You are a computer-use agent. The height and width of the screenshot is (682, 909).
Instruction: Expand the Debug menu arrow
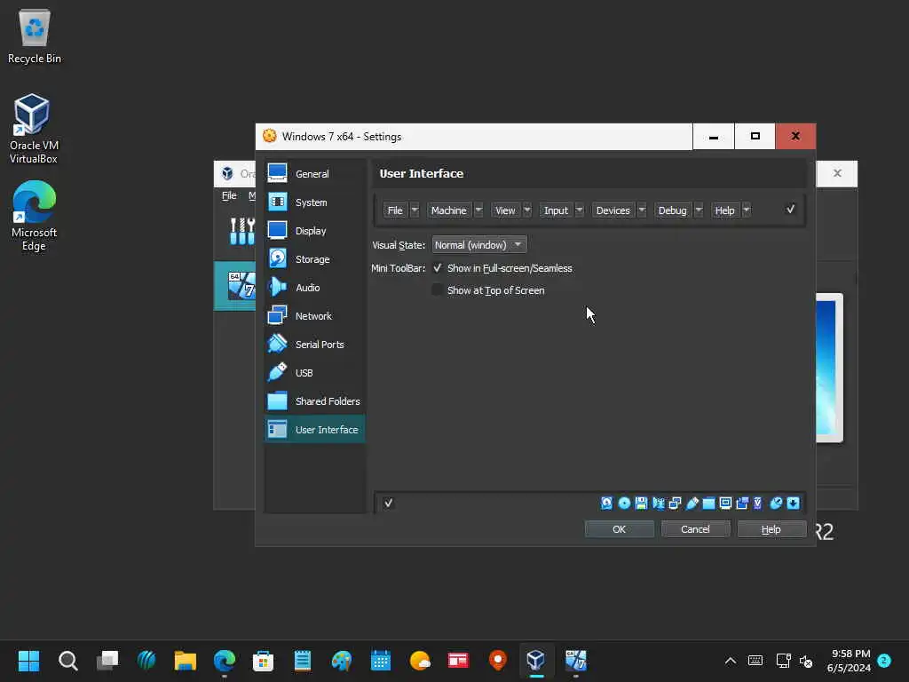point(699,210)
